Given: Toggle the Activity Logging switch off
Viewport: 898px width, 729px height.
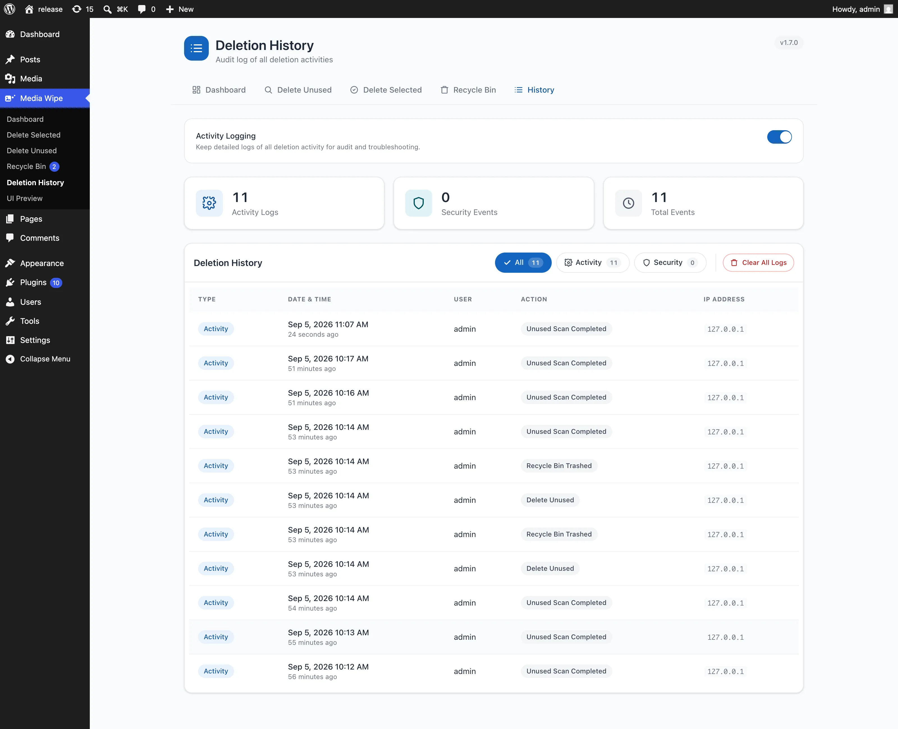Looking at the screenshot, I should 779,137.
